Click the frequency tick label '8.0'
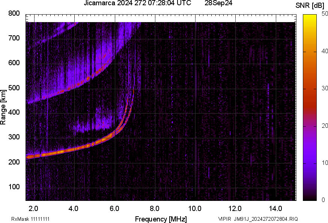The height and width of the screenshot is (223, 328). click(155, 208)
